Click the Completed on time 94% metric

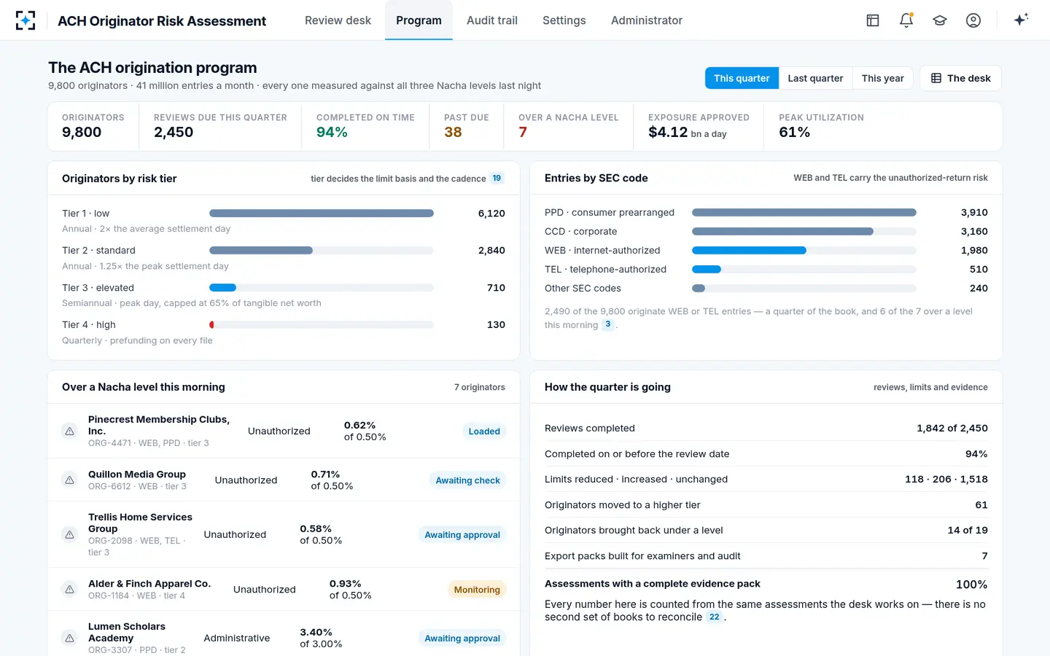(x=332, y=132)
